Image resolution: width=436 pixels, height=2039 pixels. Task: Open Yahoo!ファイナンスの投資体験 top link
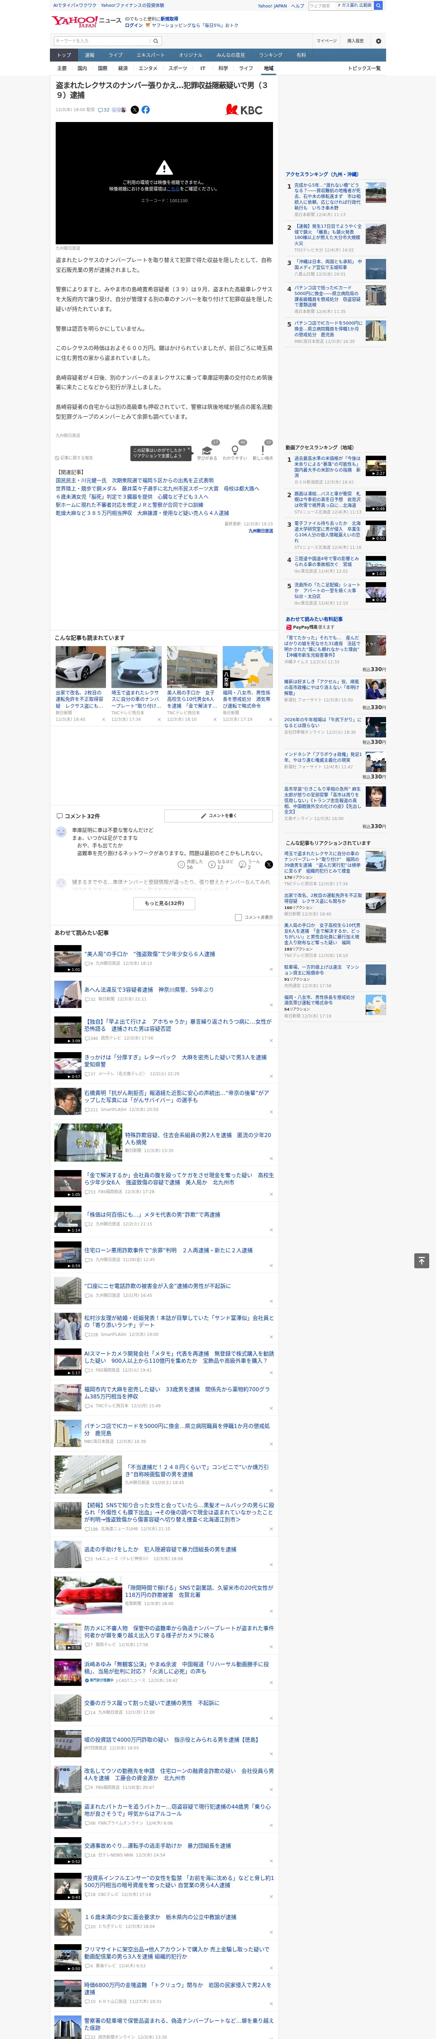(x=132, y=5)
